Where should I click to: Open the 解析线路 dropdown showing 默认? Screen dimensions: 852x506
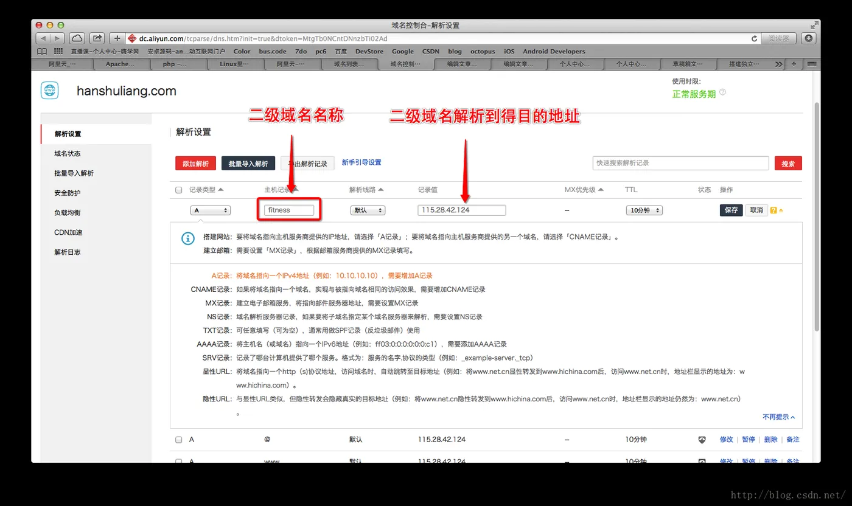pos(368,210)
